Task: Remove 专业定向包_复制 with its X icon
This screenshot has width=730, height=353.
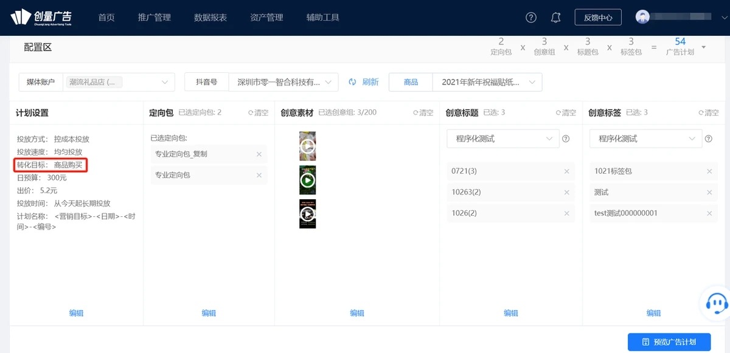Action: [259, 154]
